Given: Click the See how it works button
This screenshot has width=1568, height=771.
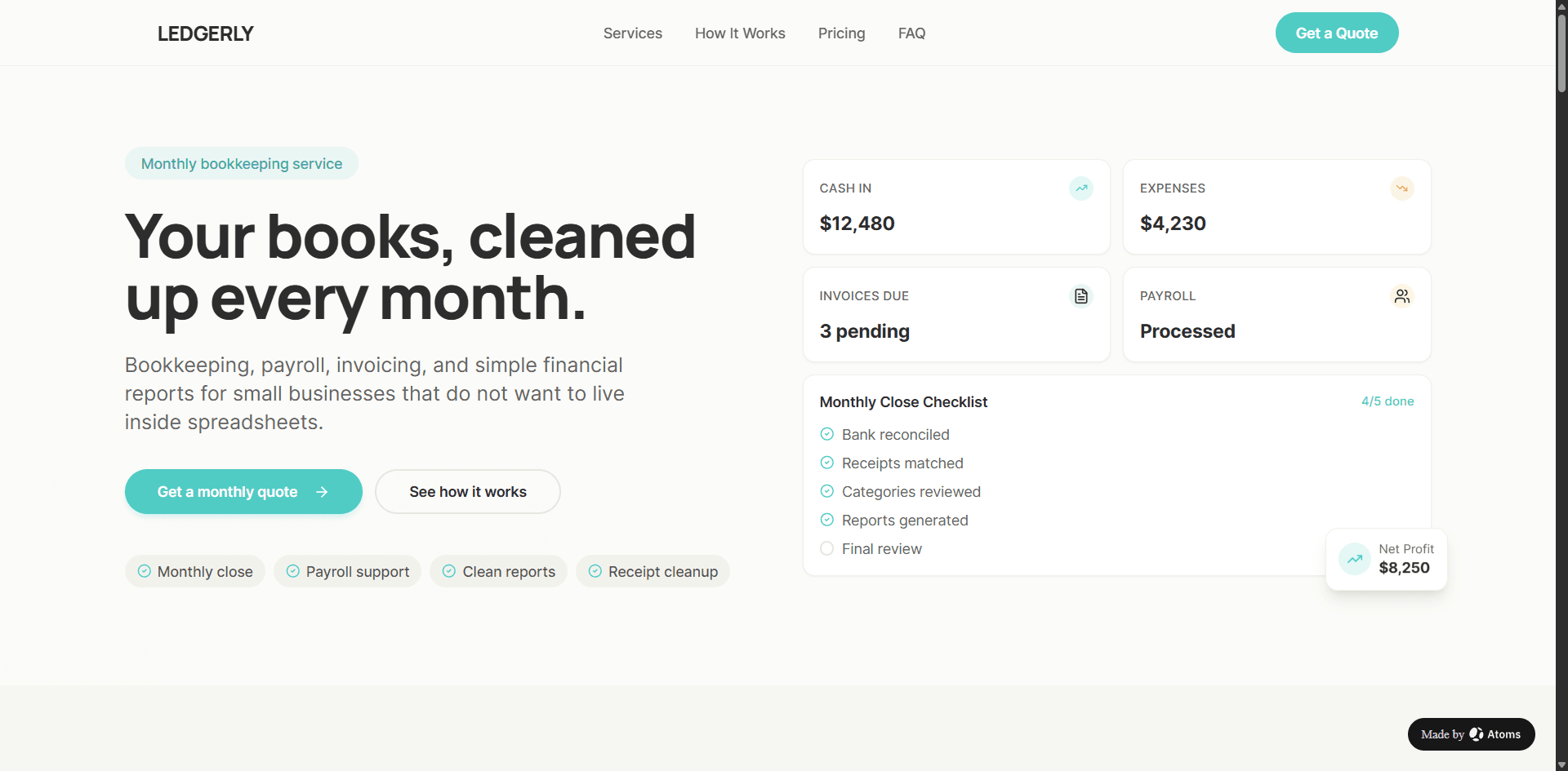Looking at the screenshot, I should pos(468,491).
